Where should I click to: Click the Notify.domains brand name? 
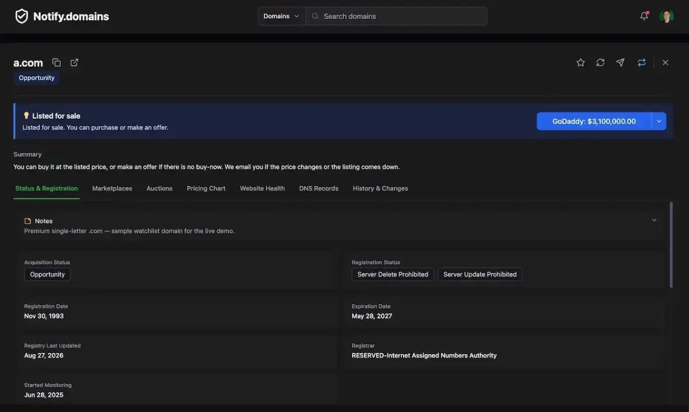[71, 17]
